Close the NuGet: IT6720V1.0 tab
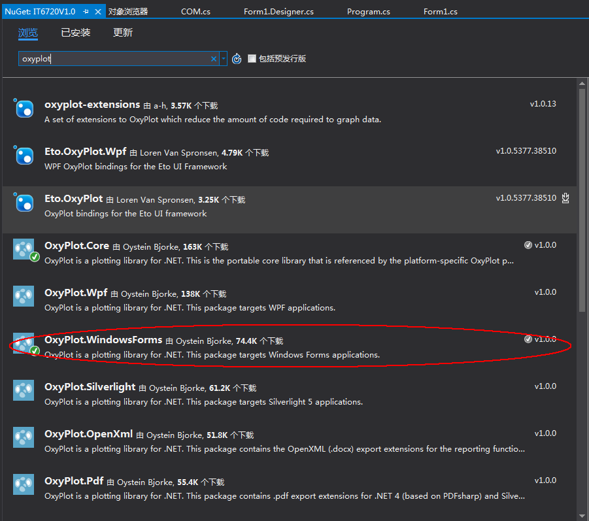 [98, 12]
